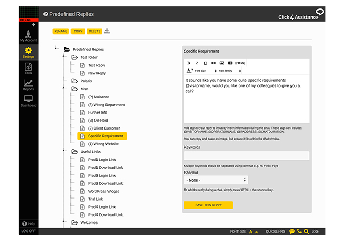Open Reports from the left sidebar

[28, 85]
